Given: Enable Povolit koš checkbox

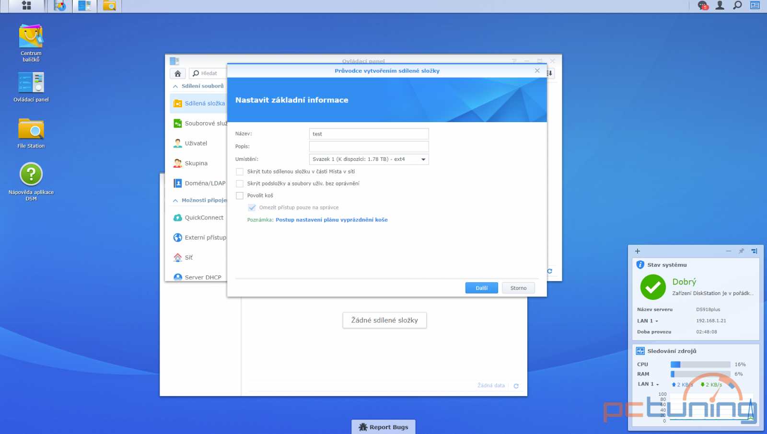Looking at the screenshot, I should point(240,195).
